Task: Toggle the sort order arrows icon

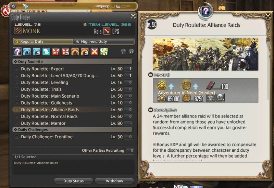Action: (123, 52)
